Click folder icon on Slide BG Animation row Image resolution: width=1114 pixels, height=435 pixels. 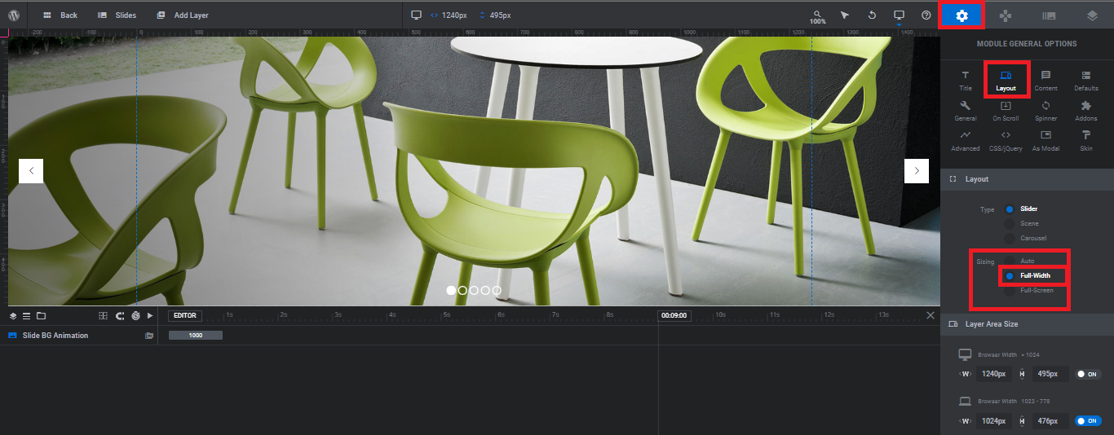(149, 336)
